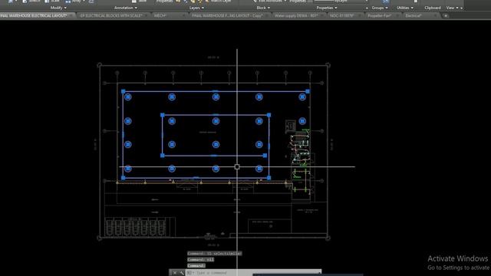This screenshot has width=491, height=276.
Task: Select top-left grip of outer selected rectangle
Action: [x=123, y=91]
